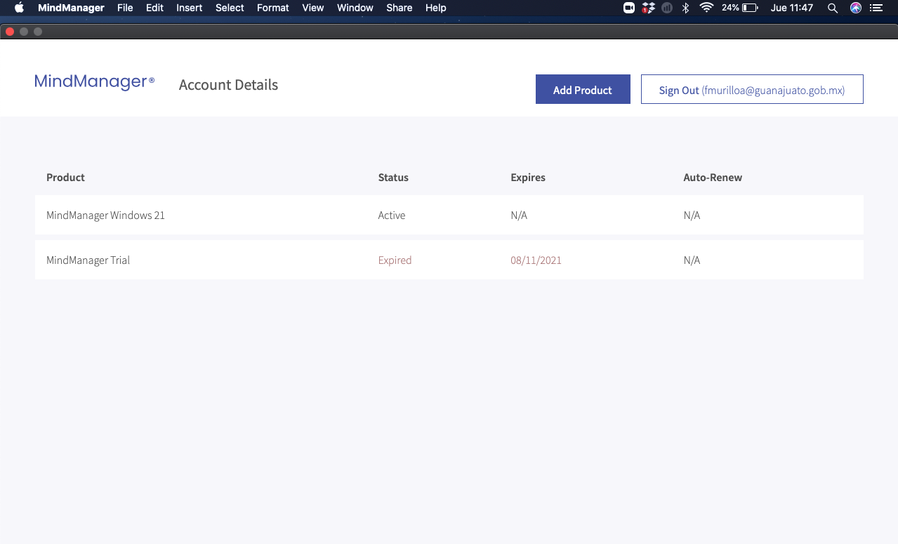Select the MindManager Trial product row
Screen dimensions: 898x544
449,260
